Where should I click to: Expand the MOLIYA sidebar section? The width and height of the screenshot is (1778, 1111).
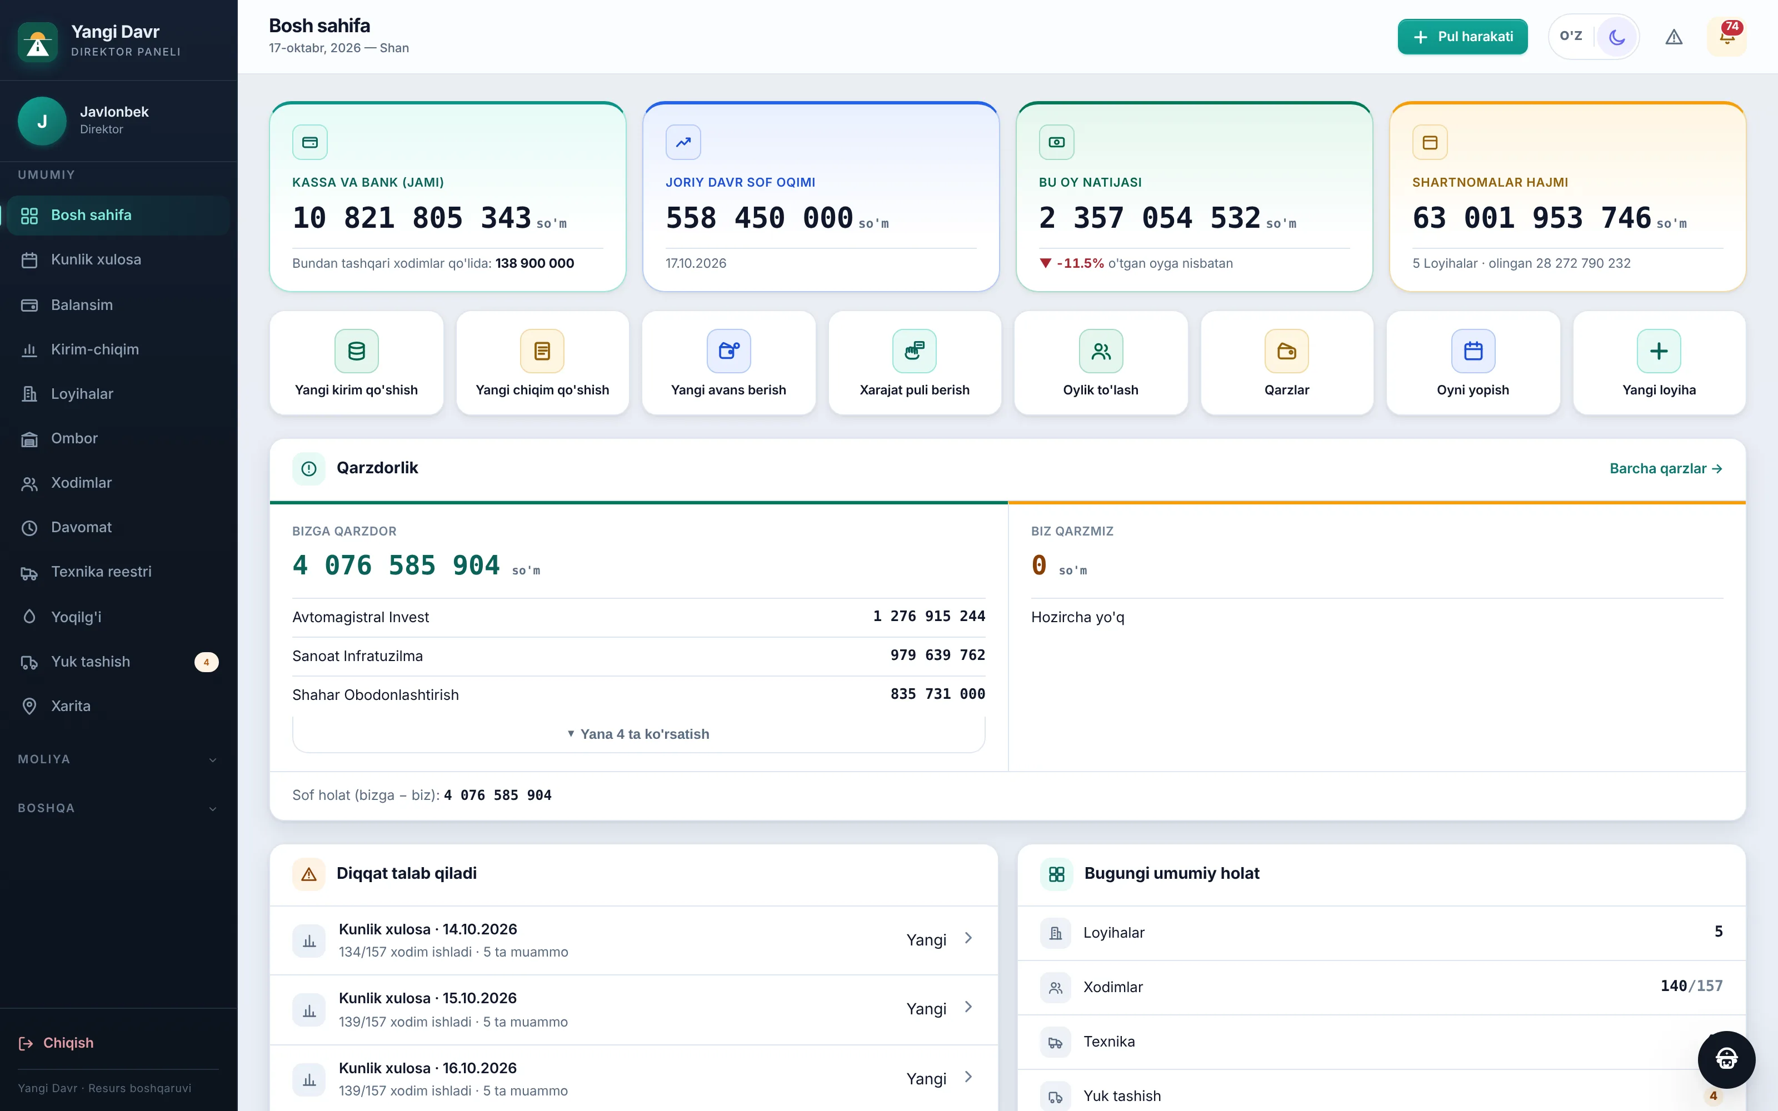point(118,759)
